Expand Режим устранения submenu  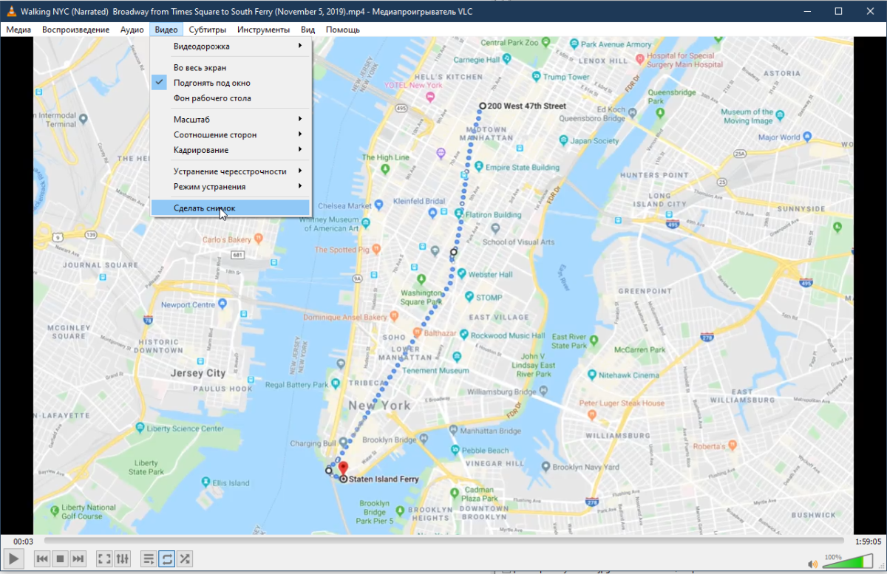[x=231, y=187]
